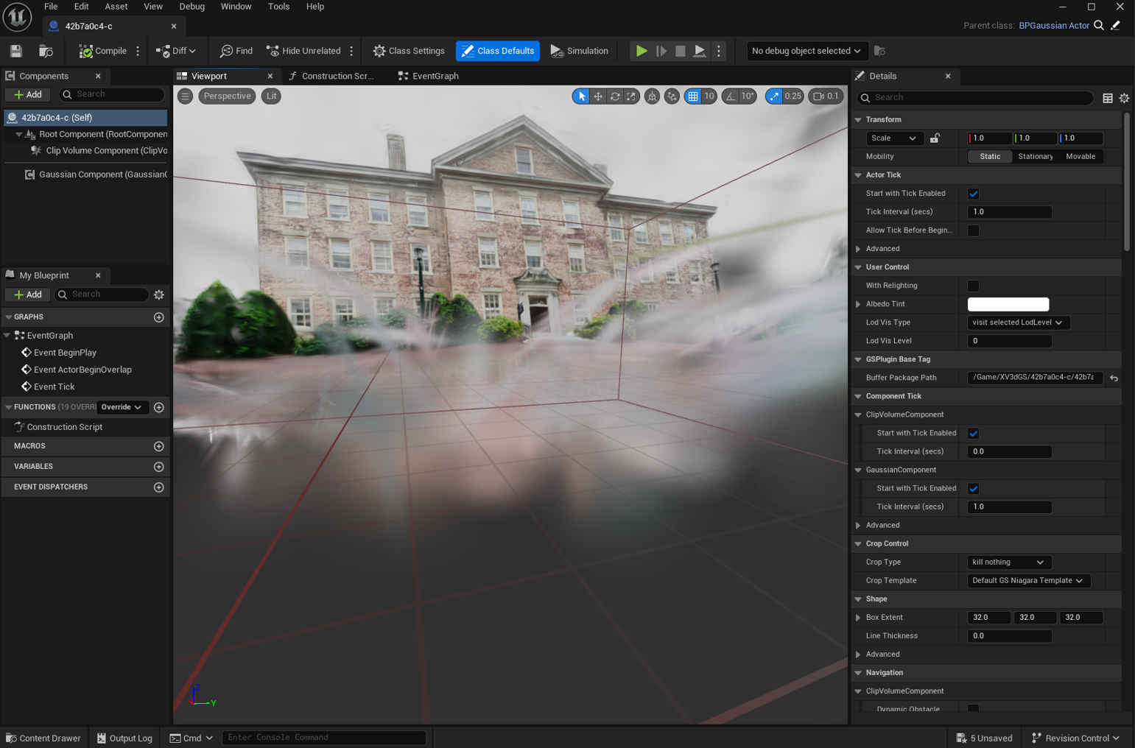Image resolution: width=1135 pixels, height=748 pixels.
Task: Select the translate (move) tool in viewport
Action: tap(598, 96)
